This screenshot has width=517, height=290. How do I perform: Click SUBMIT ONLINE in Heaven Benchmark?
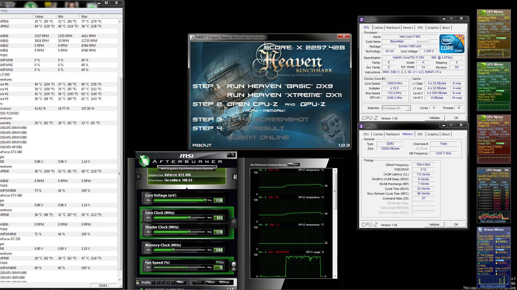tap(258, 137)
